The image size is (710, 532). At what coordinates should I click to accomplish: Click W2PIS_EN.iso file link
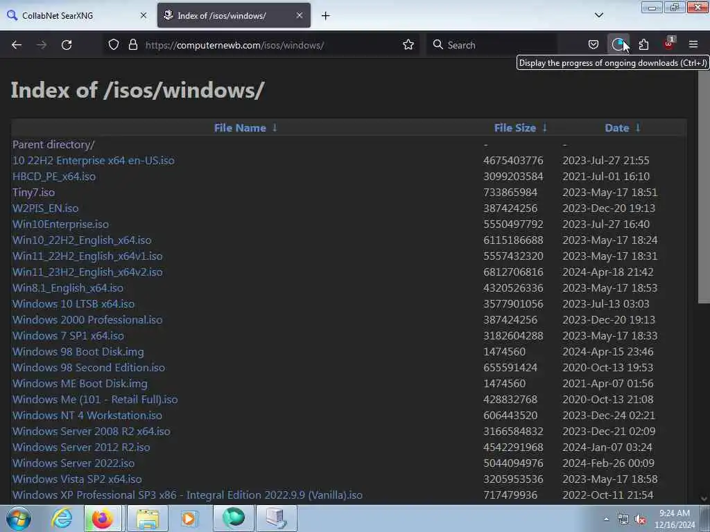click(45, 208)
